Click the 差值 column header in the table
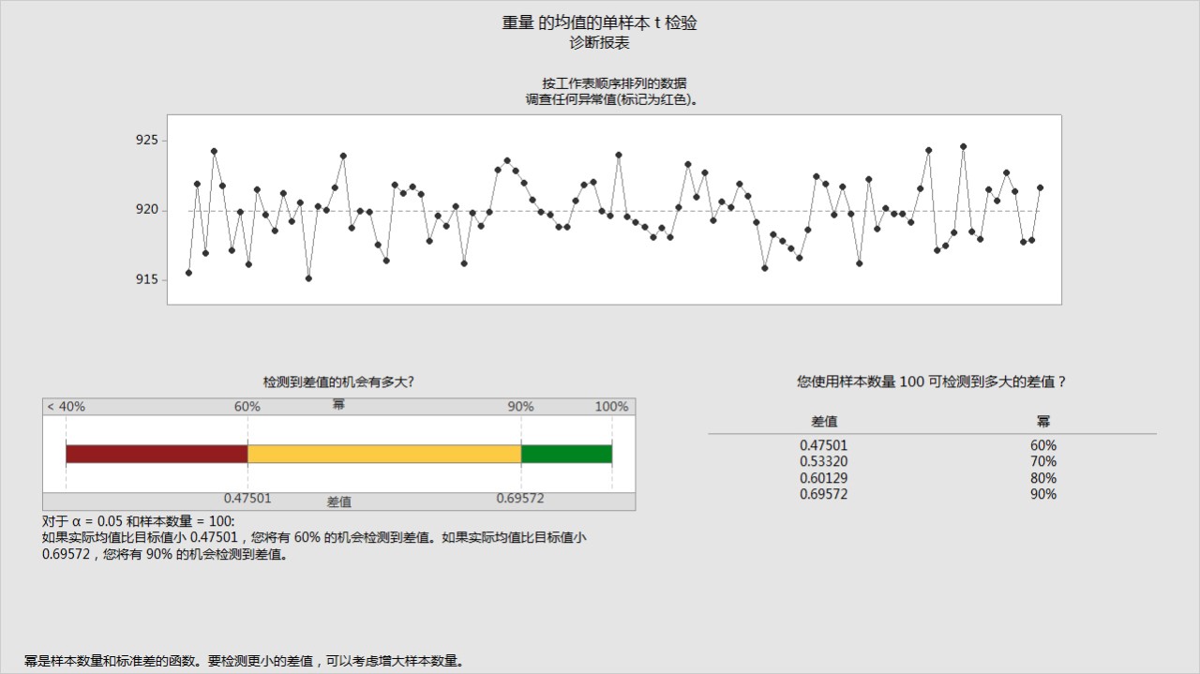This screenshot has height=674, width=1200. click(x=824, y=422)
